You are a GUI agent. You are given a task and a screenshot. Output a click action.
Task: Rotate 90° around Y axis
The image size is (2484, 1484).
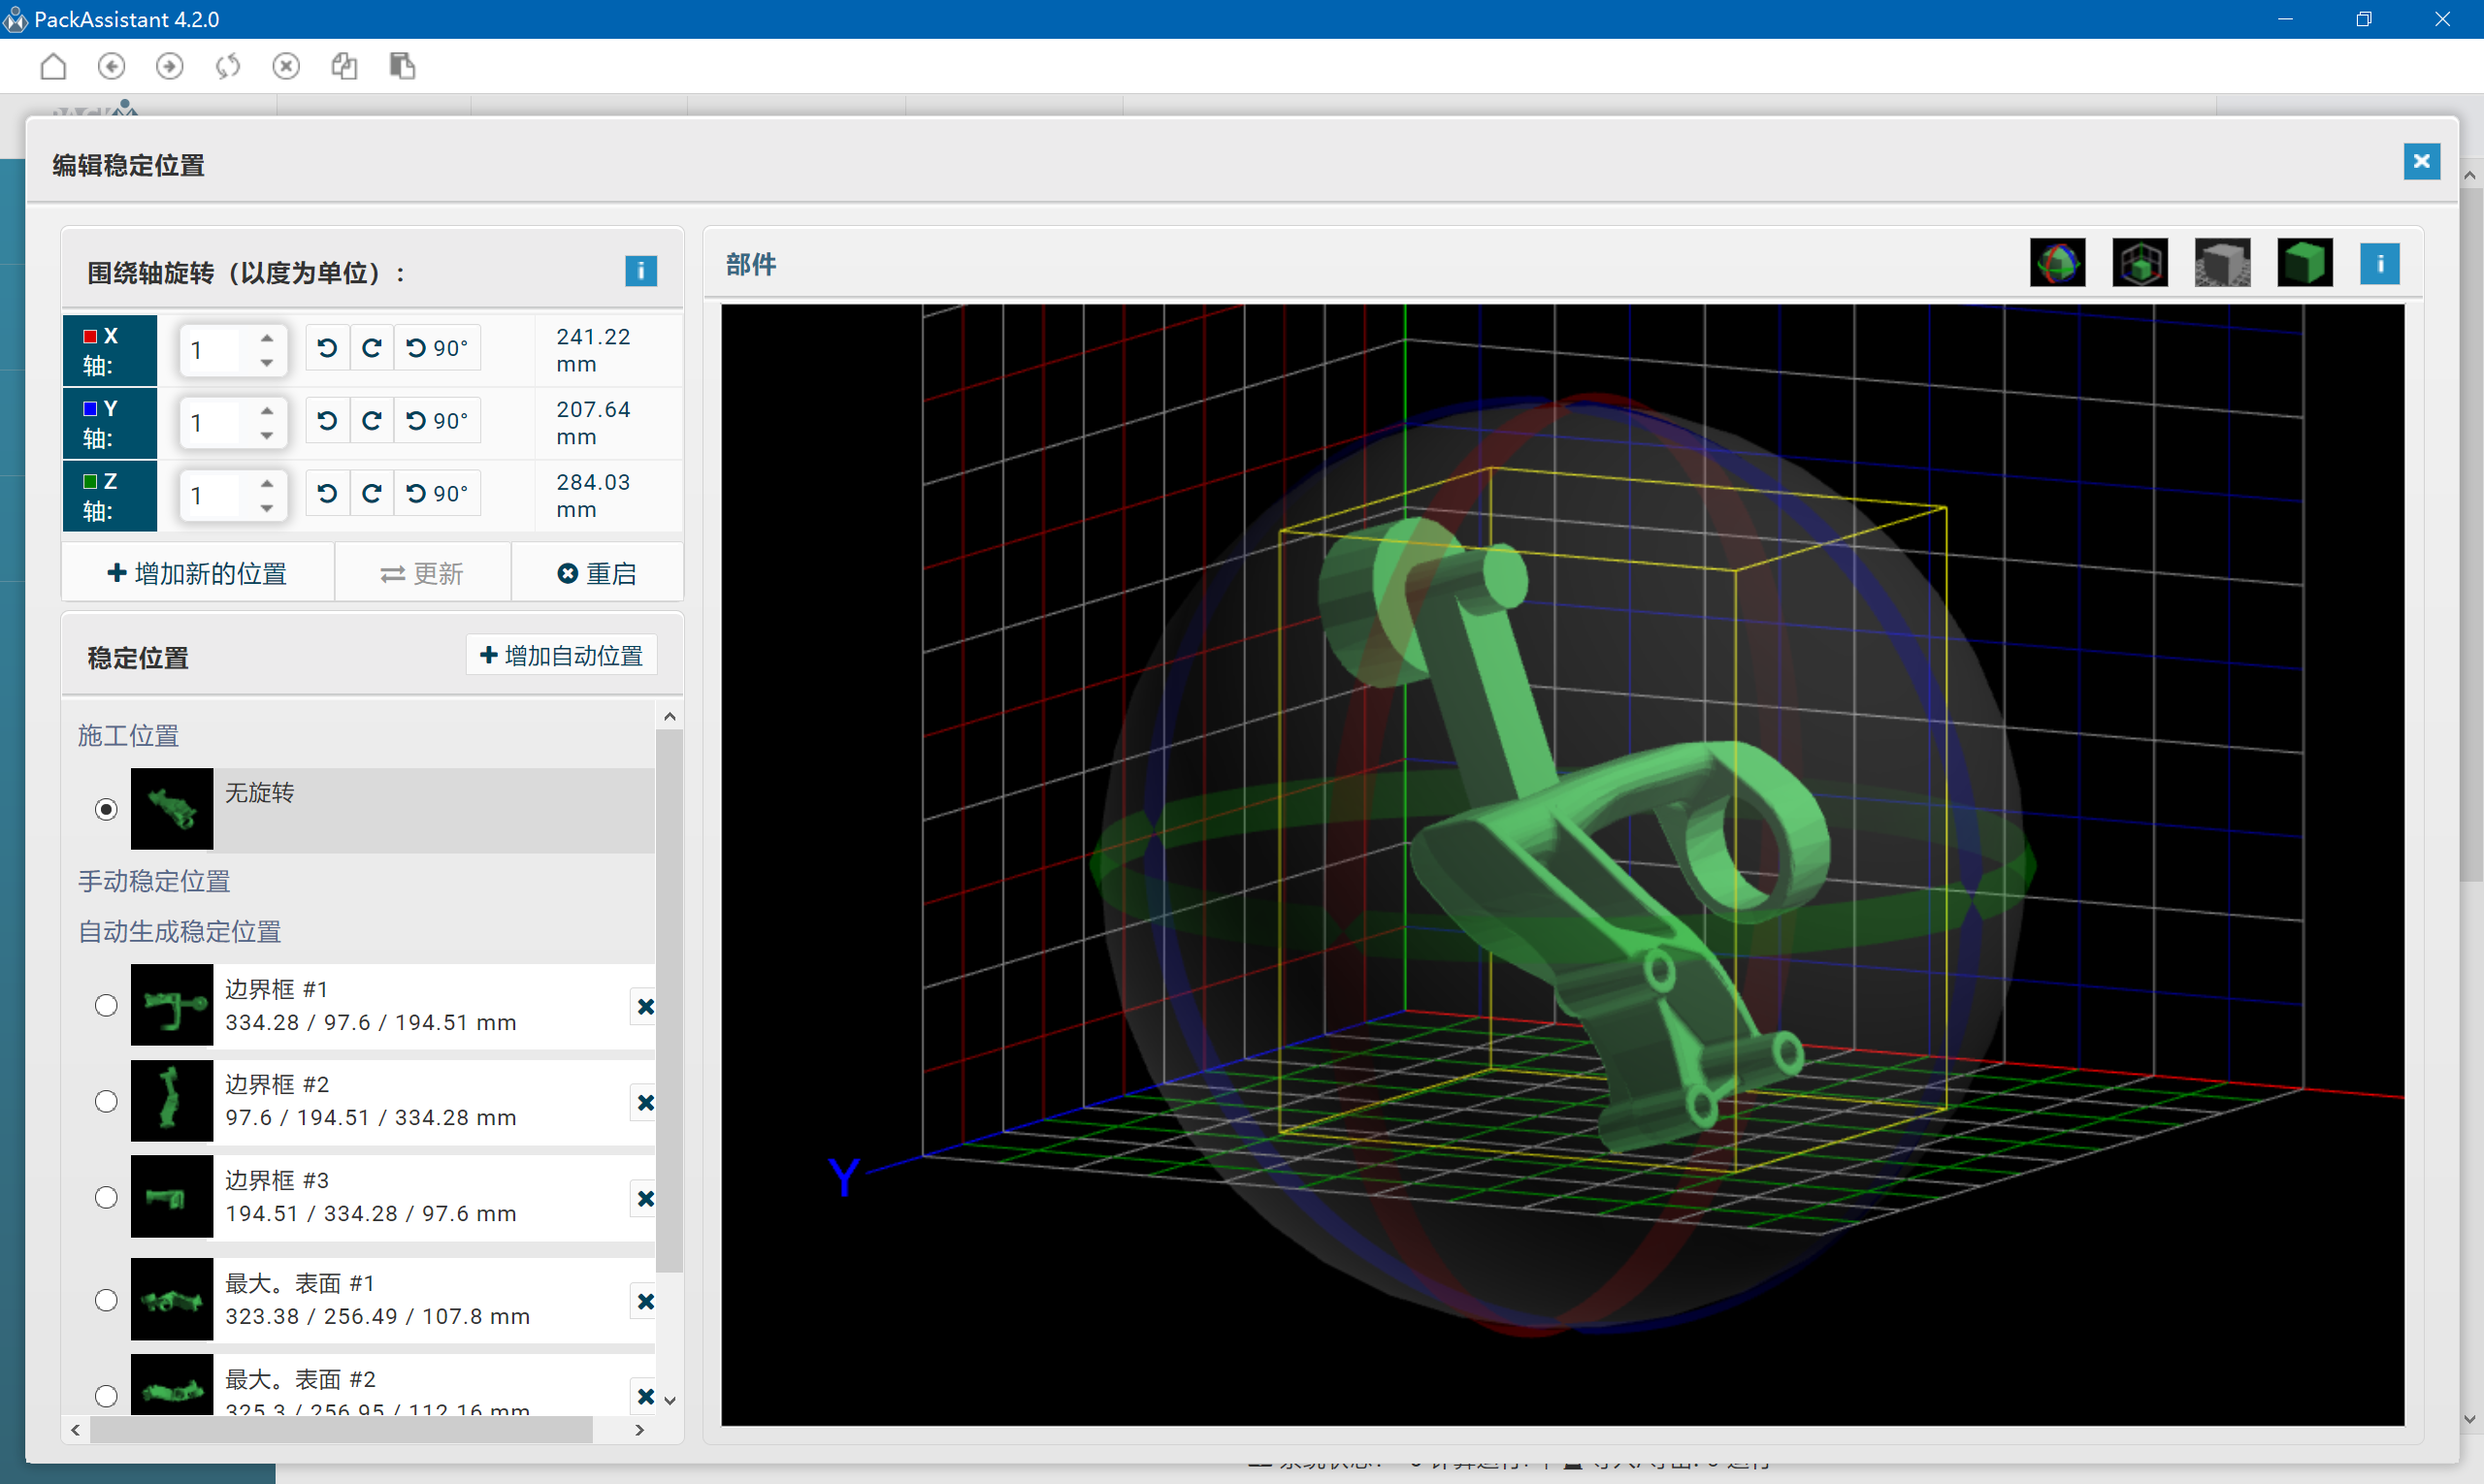pyautogui.click(x=438, y=421)
